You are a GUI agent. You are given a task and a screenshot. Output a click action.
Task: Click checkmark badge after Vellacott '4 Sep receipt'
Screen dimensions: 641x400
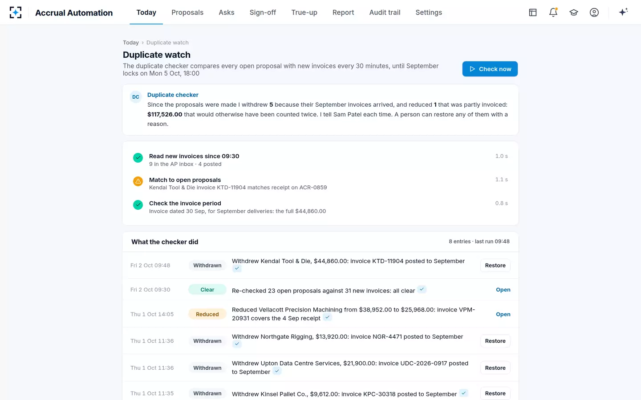tap(327, 317)
